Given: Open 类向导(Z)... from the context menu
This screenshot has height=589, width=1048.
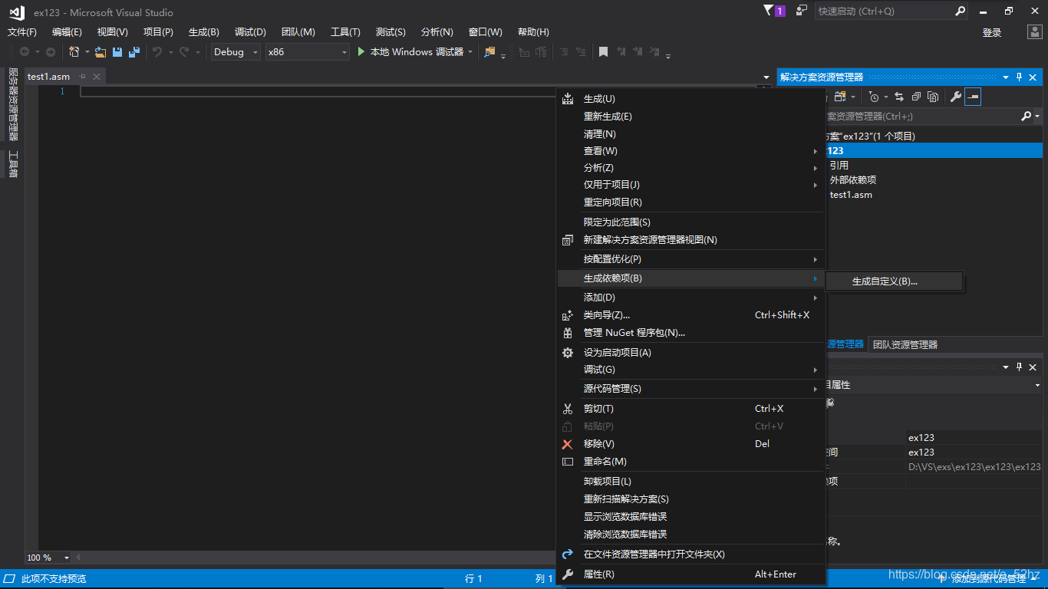Looking at the screenshot, I should [690, 315].
